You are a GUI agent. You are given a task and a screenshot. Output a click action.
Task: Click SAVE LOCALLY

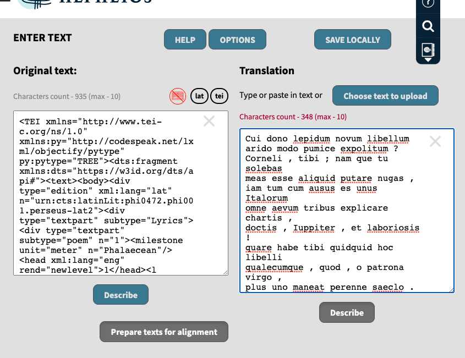[352, 39]
